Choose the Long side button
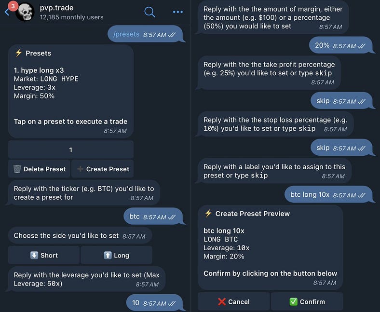 [x=116, y=255]
